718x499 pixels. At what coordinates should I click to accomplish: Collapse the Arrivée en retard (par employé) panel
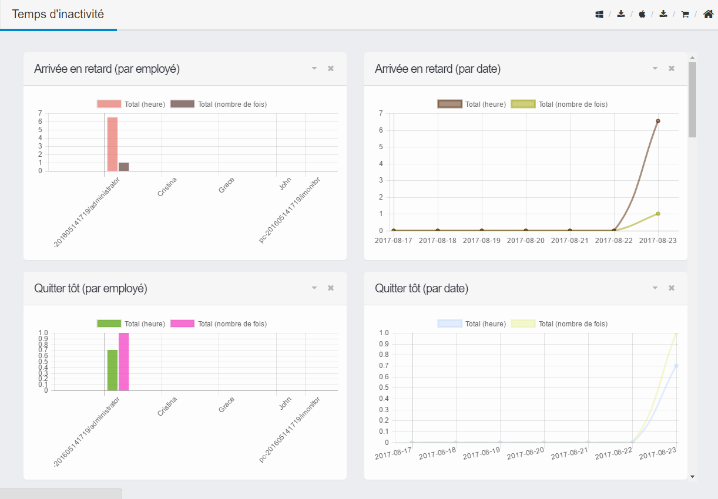coord(314,69)
